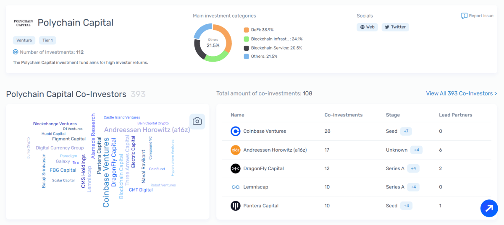Click the eye icon beside Number of Investments
This screenshot has width=504, height=225.
(16, 52)
